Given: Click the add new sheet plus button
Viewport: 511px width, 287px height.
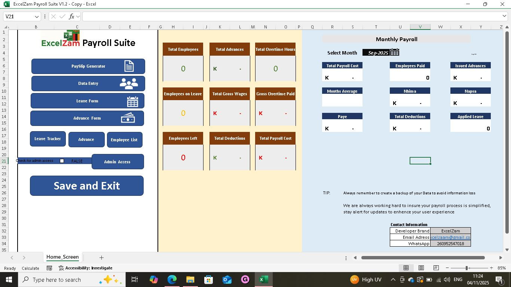Looking at the screenshot, I should pyautogui.click(x=101, y=257).
